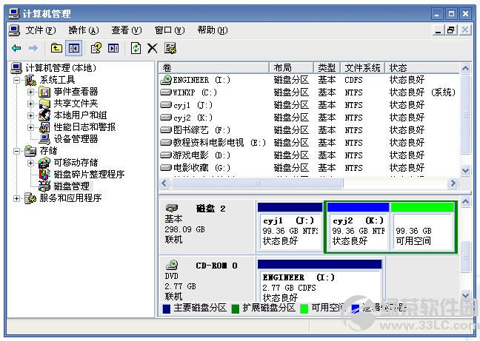Open 磁盘碎片整理程序 in the tree
Viewport: 480px width, 341px height.
point(89,175)
